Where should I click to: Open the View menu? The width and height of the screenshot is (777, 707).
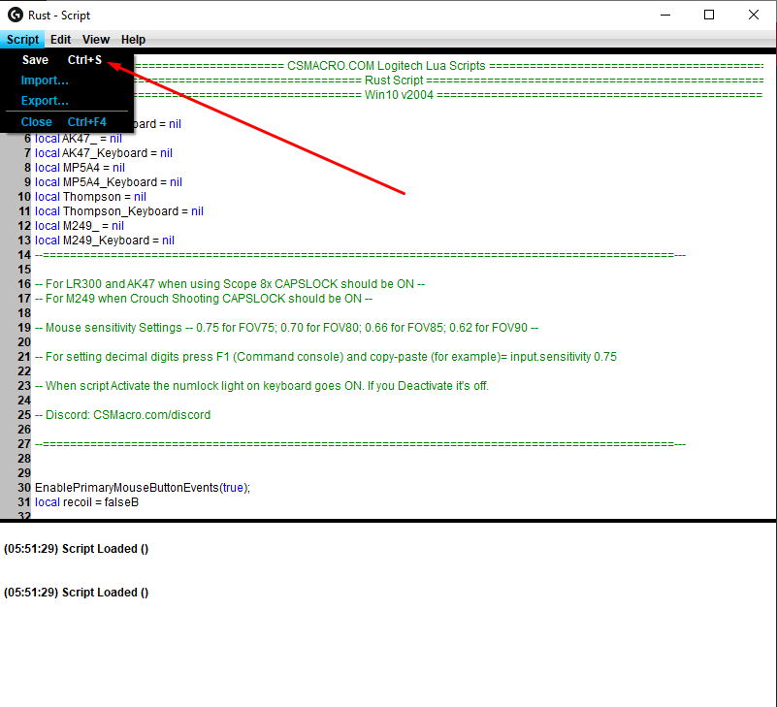pos(96,40)
